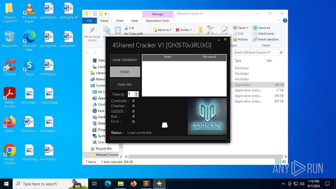The height and width of the screenshot is (189, 336).
Task: Select Recycle Bin in navigation pane
Action: pyautogui.click(x=104, y=149)
